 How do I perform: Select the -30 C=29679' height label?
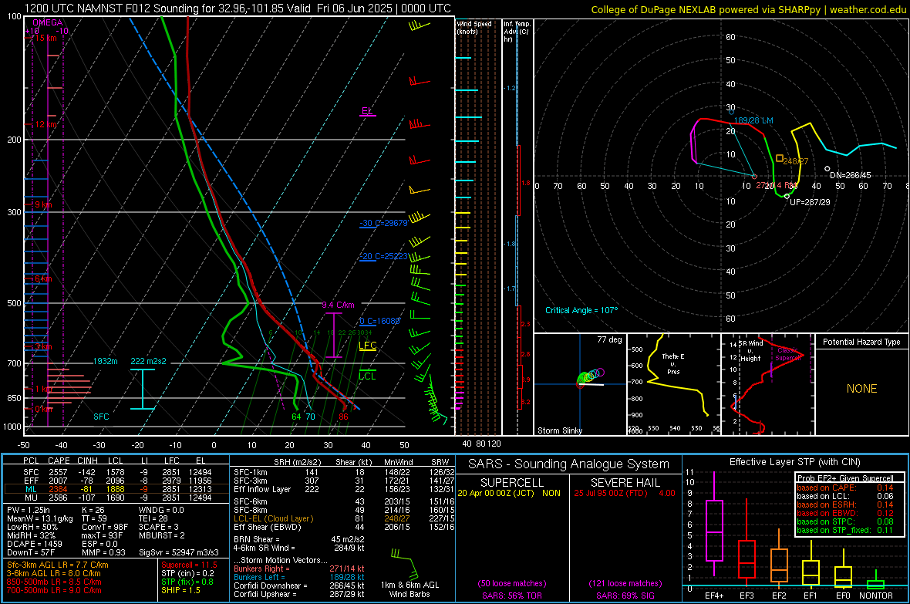[x=383, y=223]
